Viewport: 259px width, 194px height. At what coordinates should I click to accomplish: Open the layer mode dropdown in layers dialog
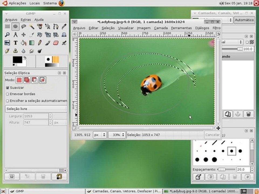click(232, 42)
